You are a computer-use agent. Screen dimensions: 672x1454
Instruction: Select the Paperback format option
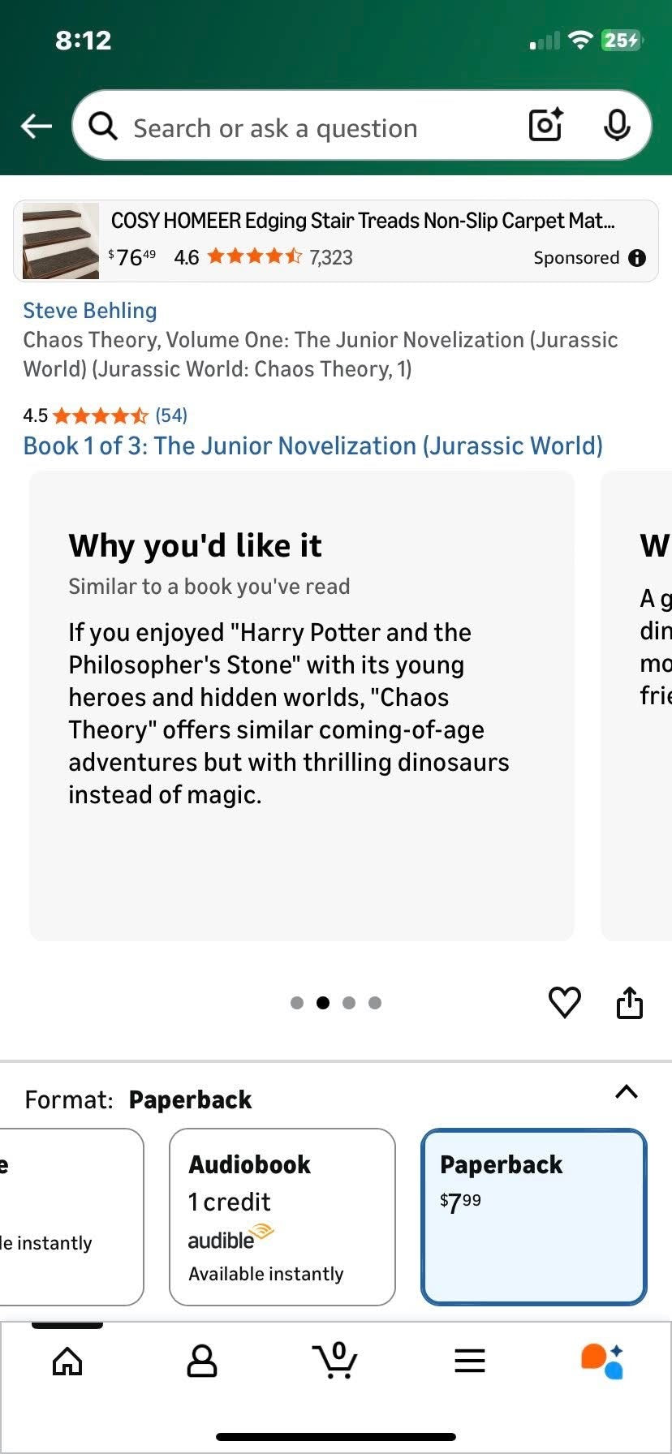534,1217
